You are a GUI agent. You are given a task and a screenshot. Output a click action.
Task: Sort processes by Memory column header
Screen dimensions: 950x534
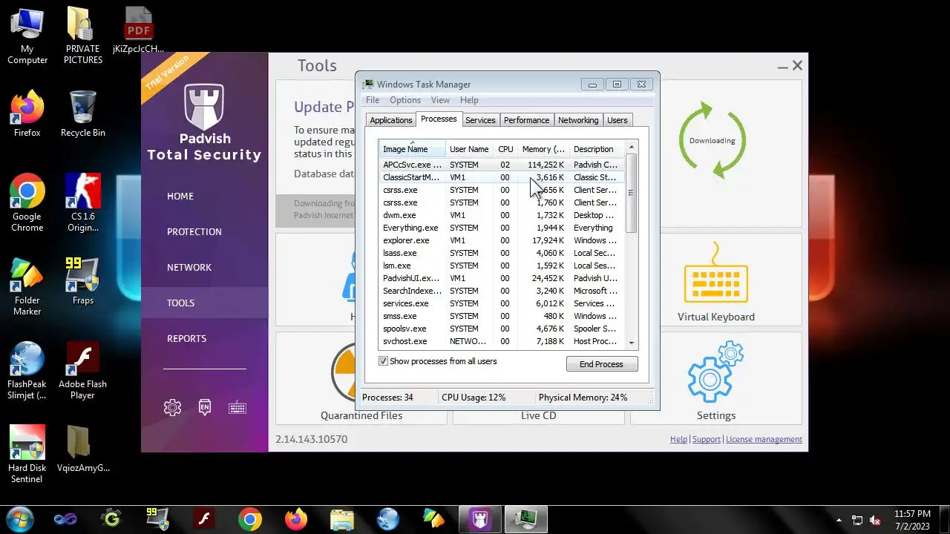543,149
